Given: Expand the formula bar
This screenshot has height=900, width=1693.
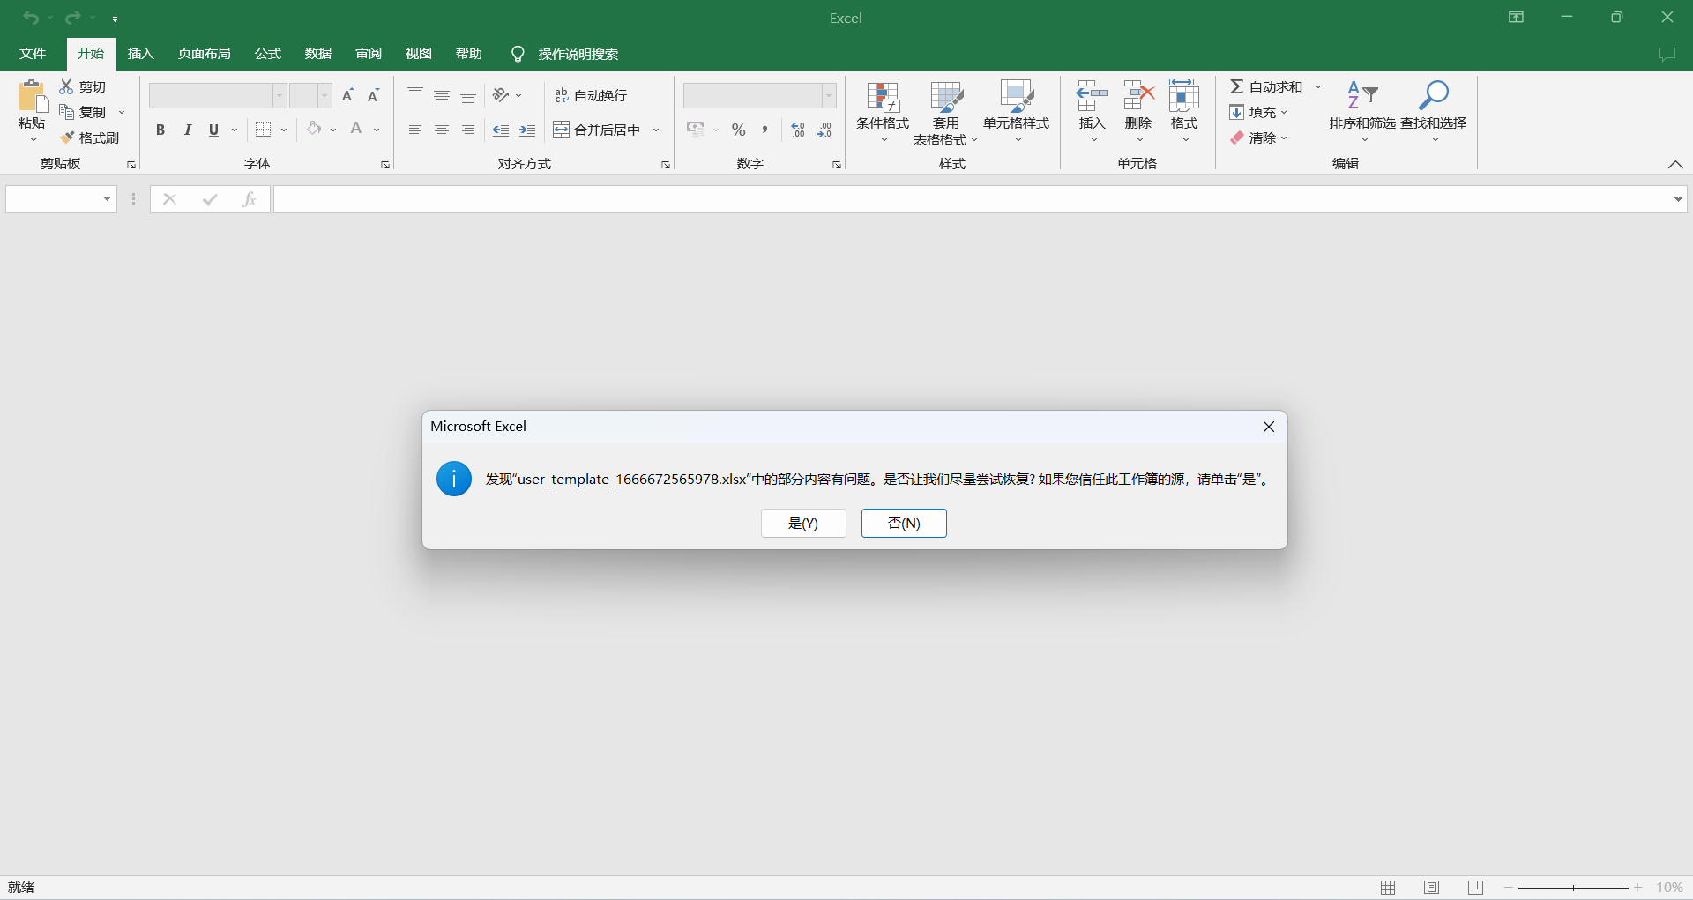Looking at the screenshot, I should (1678, 199).
